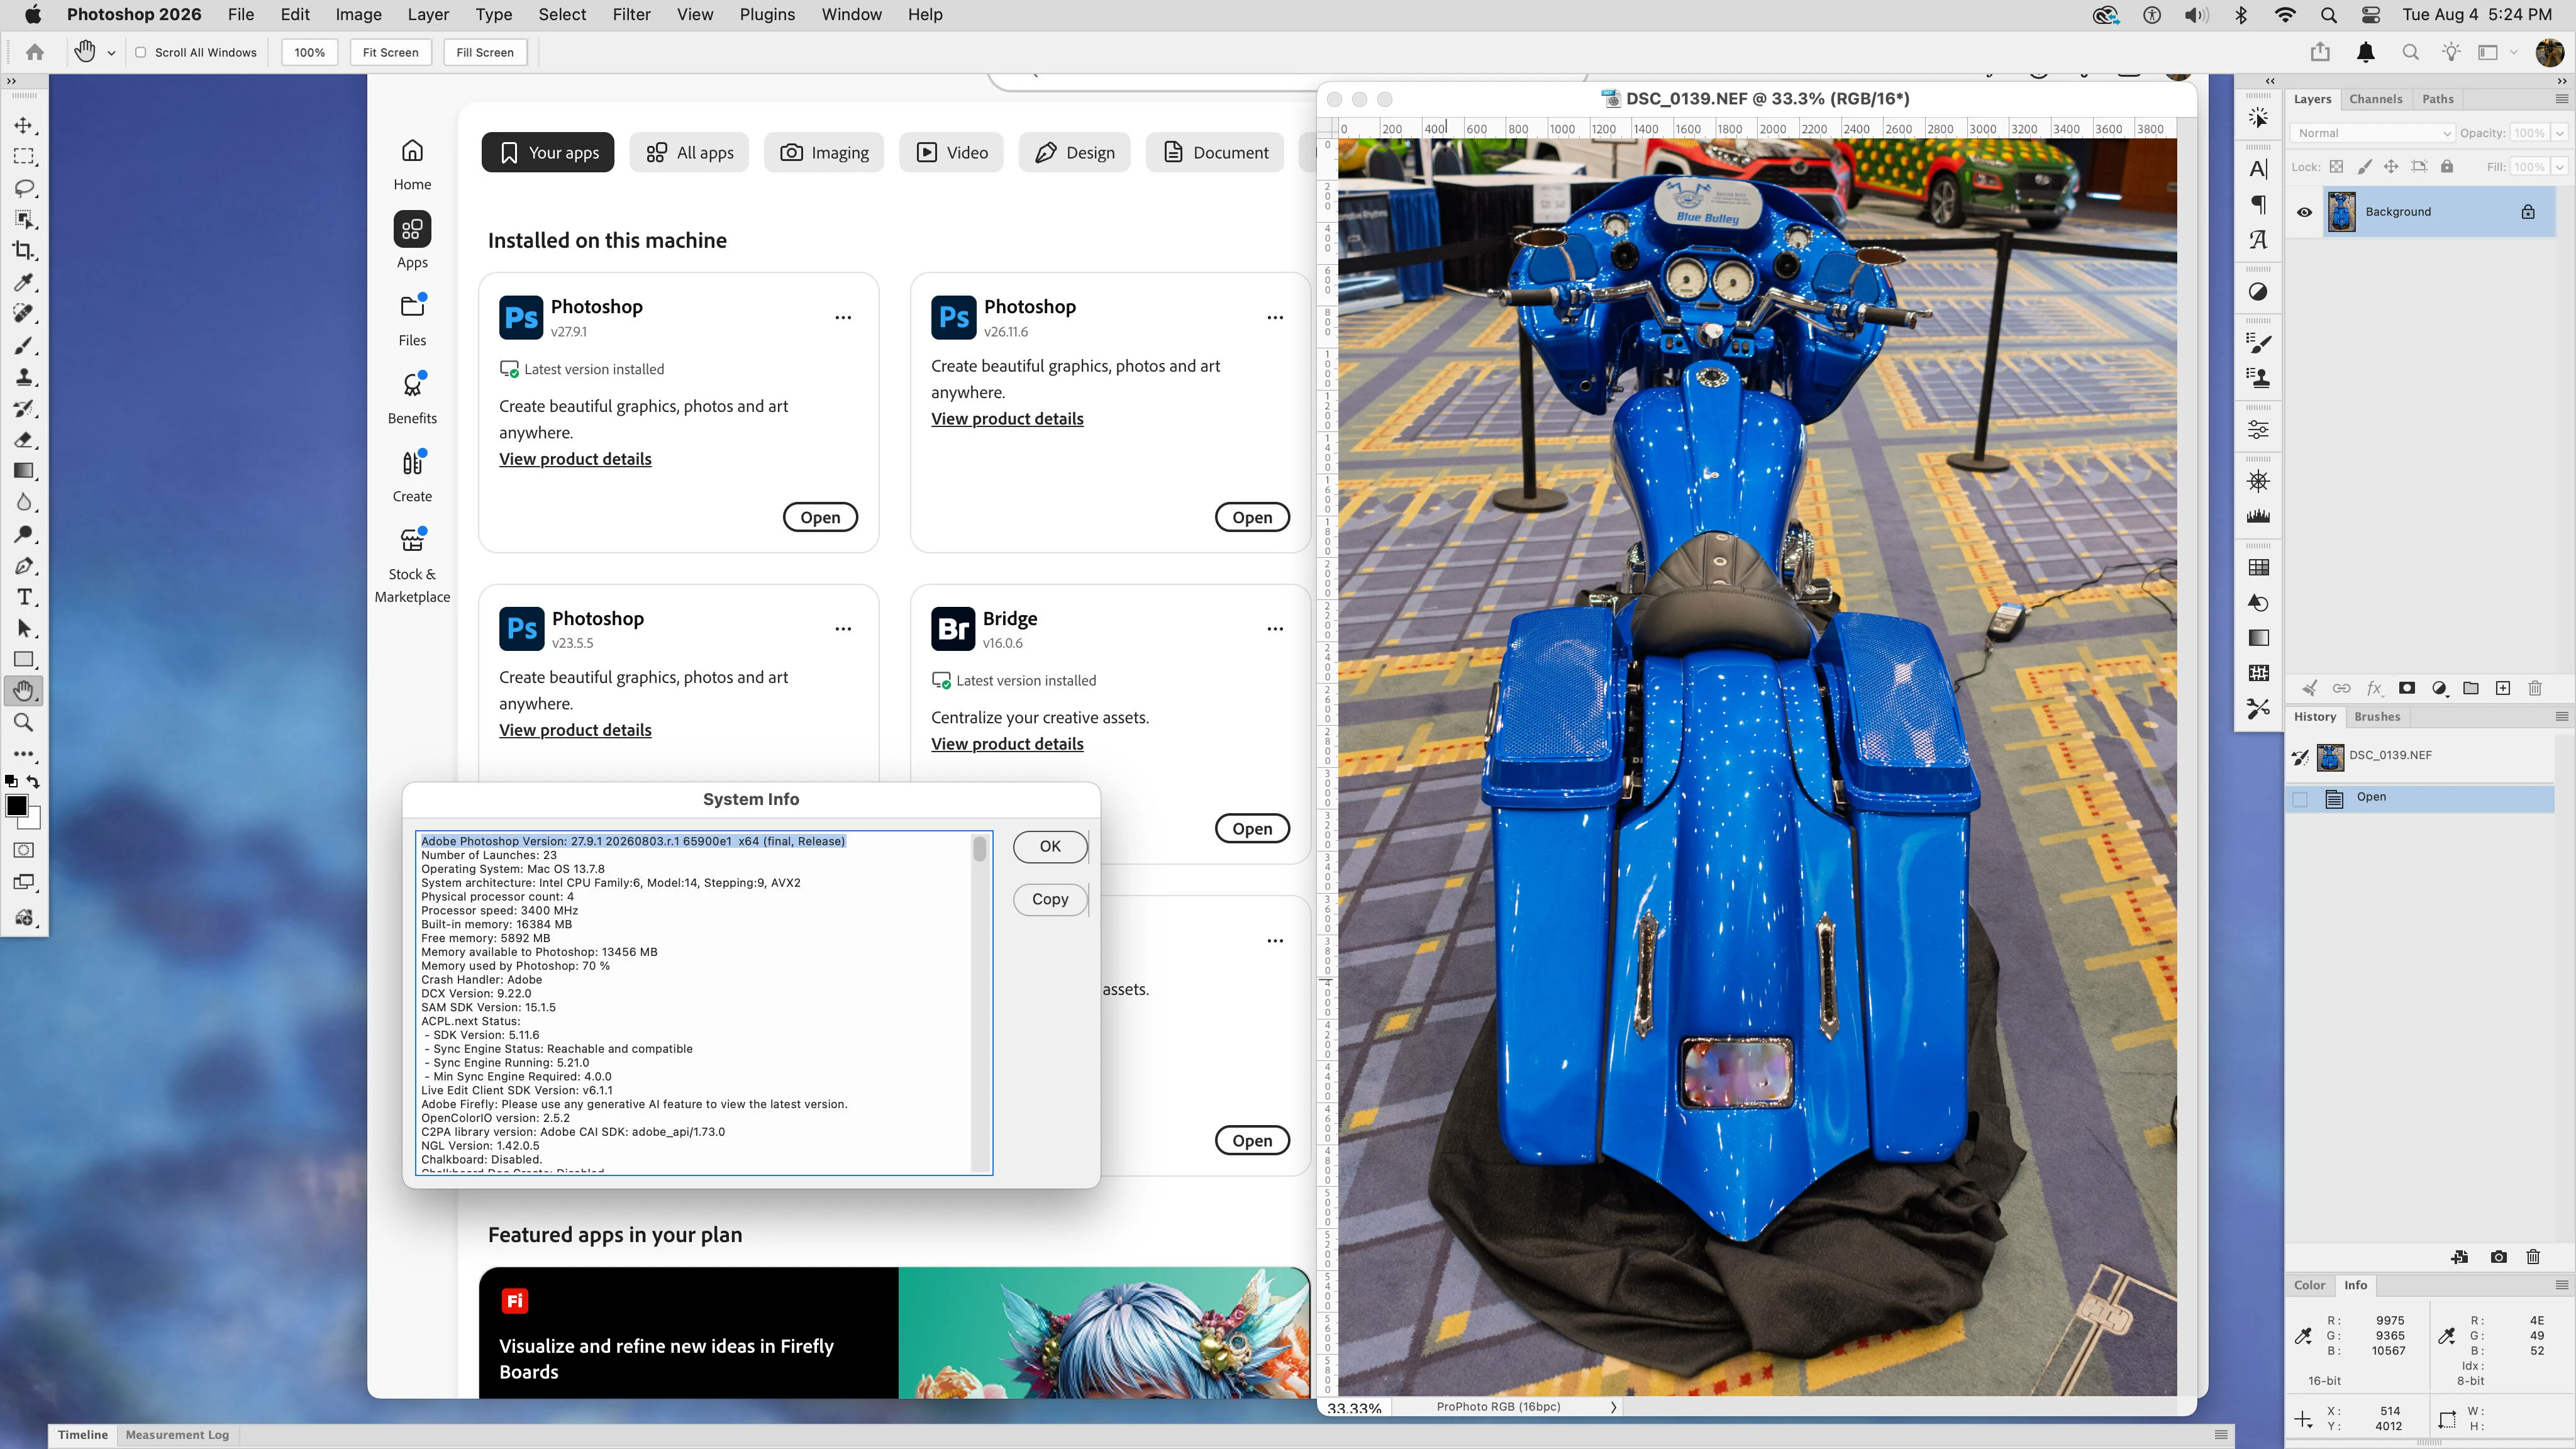Click Copy in System Info dialog

pyautogui.click(x=1050, y=899)
